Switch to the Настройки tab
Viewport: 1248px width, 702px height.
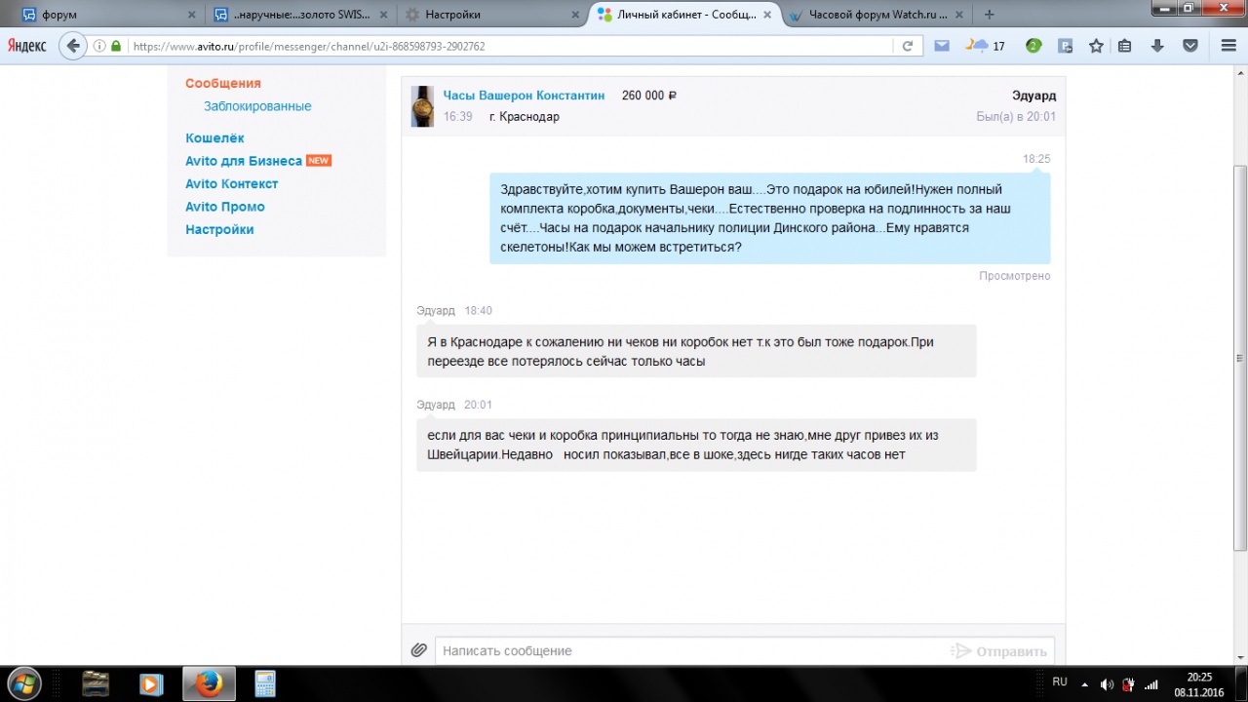[x=492, y=15]
